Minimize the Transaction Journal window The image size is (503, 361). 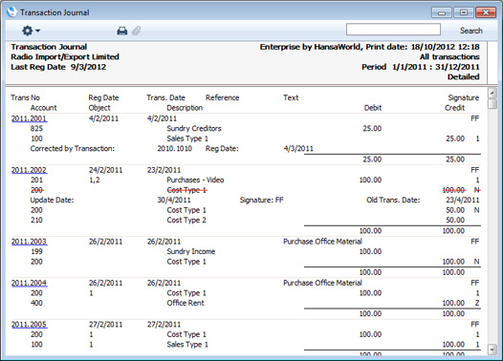click(x=442, y=12)
